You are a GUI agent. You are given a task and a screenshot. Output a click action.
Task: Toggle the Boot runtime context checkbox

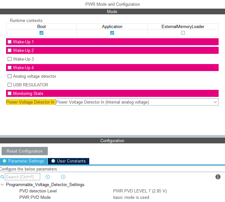click(x=41, y=33)
